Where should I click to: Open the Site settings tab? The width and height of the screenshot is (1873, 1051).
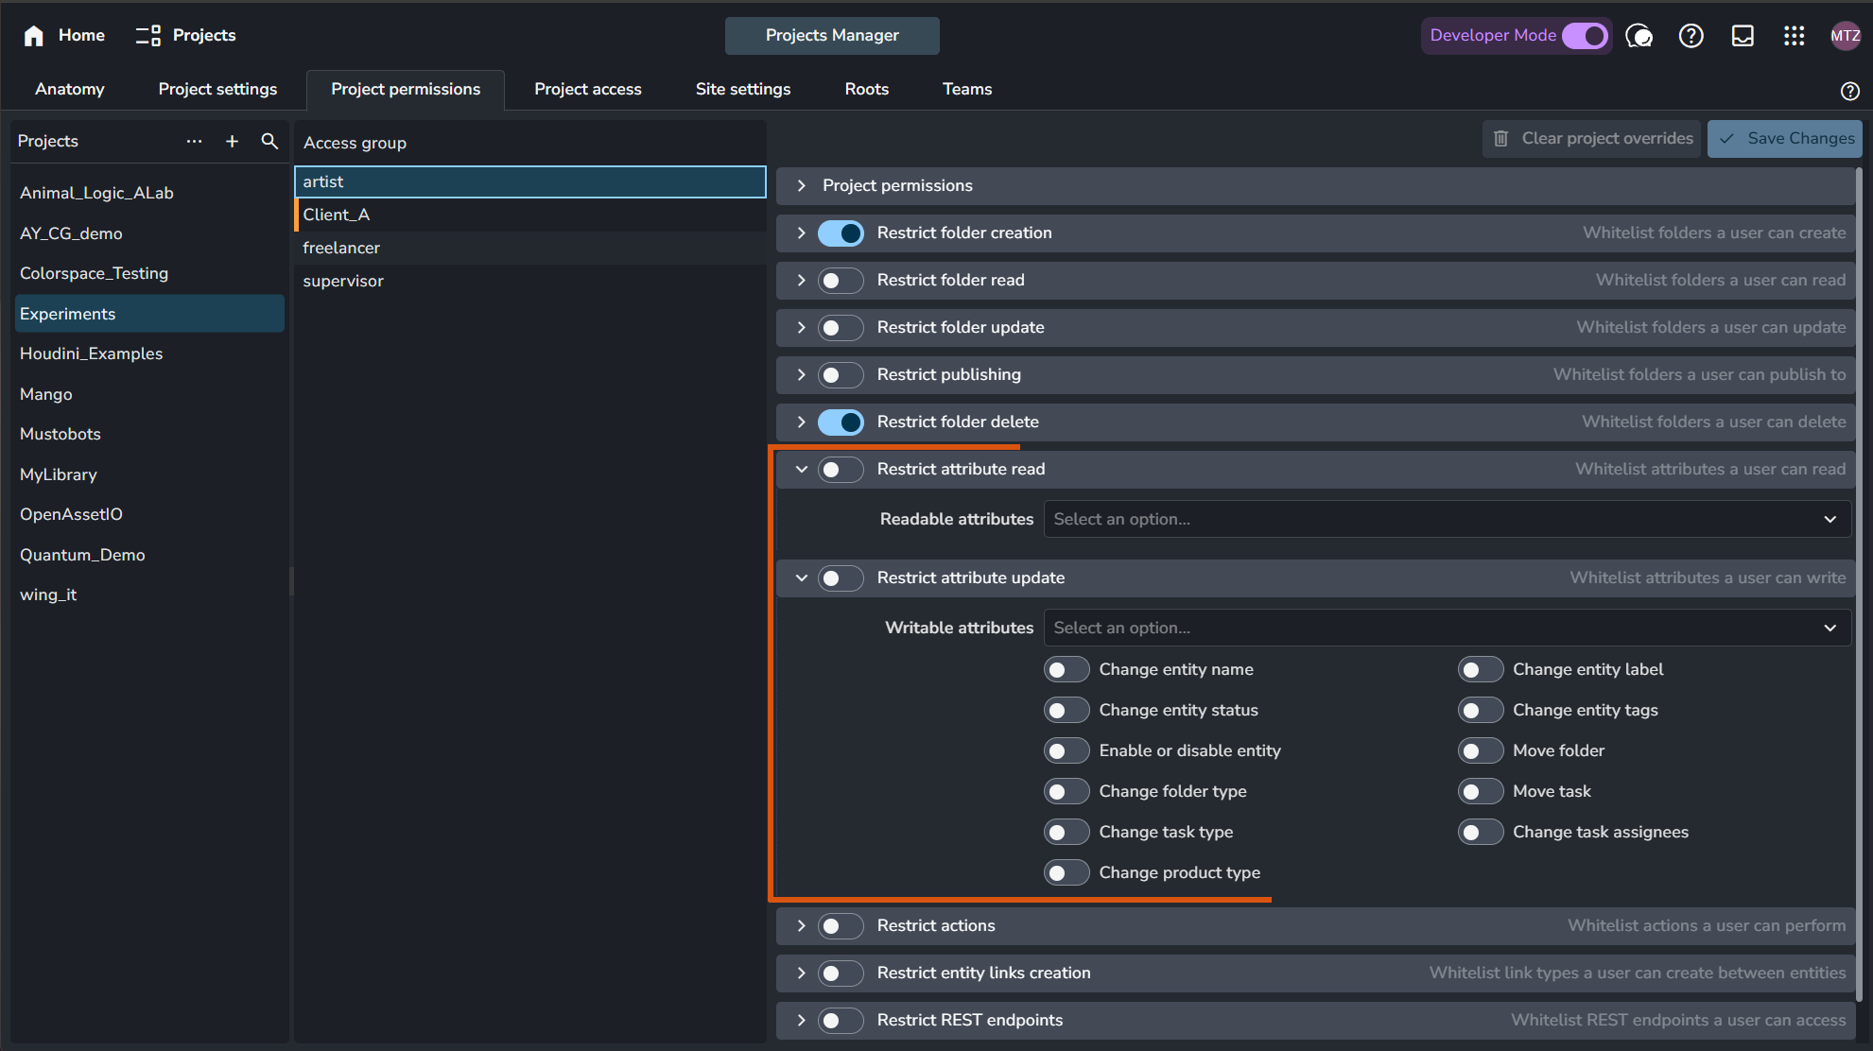[x=742, y=89]
